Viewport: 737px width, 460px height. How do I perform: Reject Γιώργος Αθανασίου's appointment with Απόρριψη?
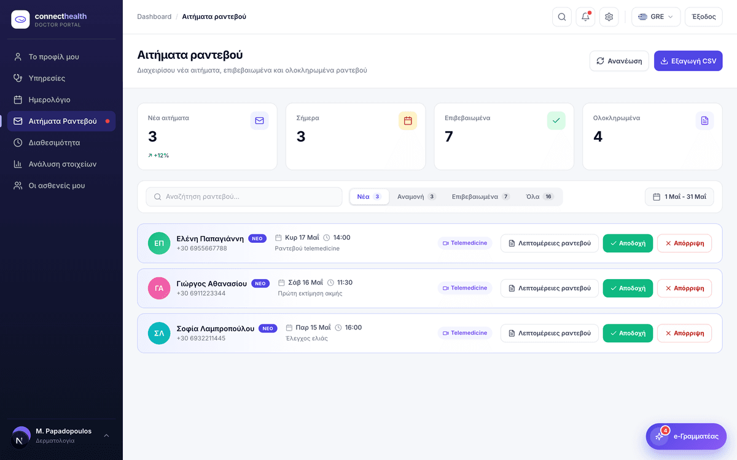(x=685, y=288)
